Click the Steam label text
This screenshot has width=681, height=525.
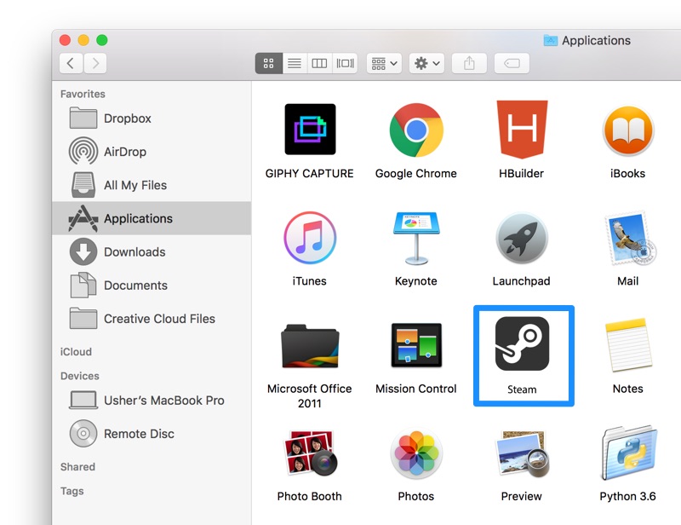(x=522, y=389)
